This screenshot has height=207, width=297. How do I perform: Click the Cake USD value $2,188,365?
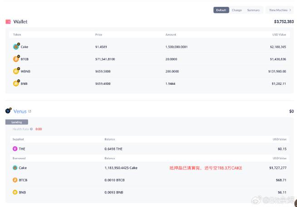pos(278,47)
